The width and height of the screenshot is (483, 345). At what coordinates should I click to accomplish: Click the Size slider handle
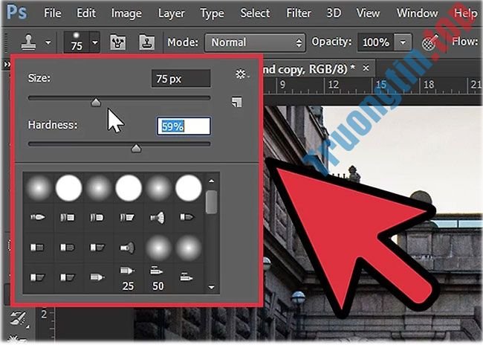(x=96, y=103)
